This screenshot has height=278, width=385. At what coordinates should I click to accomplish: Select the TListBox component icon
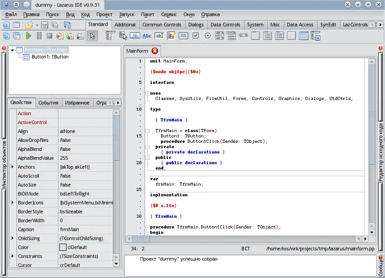pos(219,36)
